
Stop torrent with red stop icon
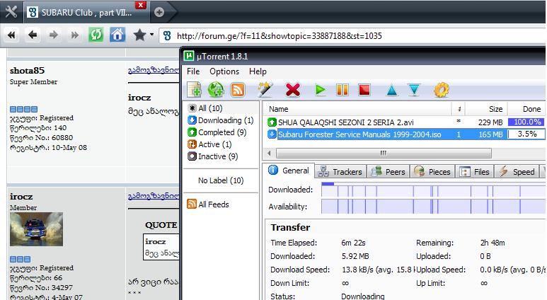364,90
